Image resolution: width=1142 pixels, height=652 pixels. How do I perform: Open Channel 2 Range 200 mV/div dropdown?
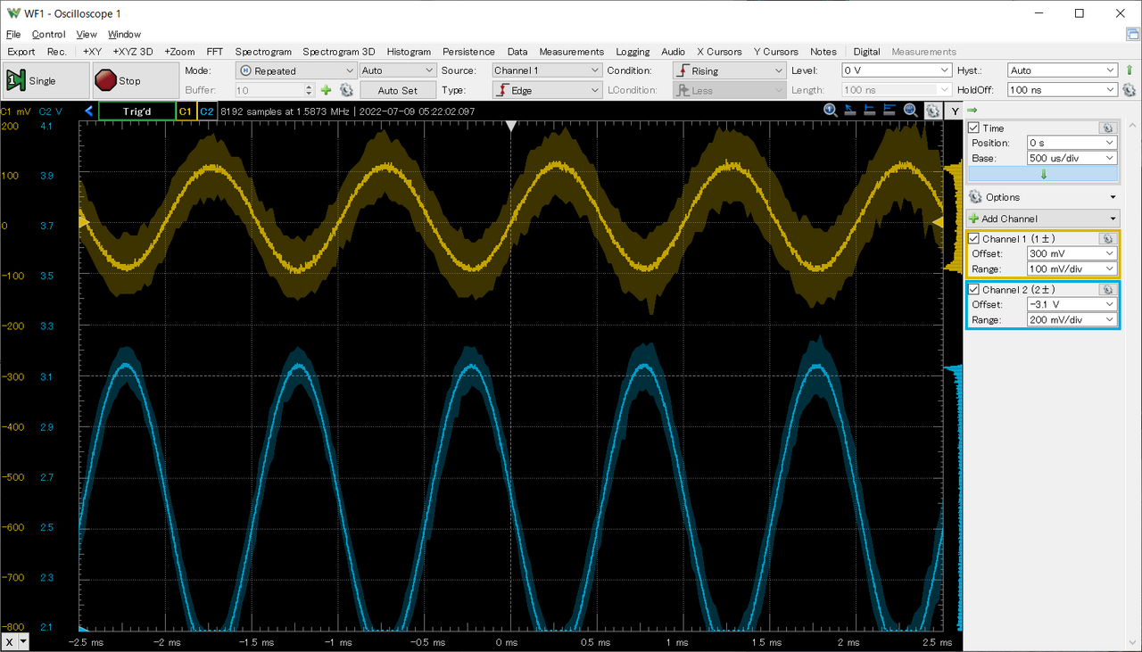click(x=1071, y=320)
